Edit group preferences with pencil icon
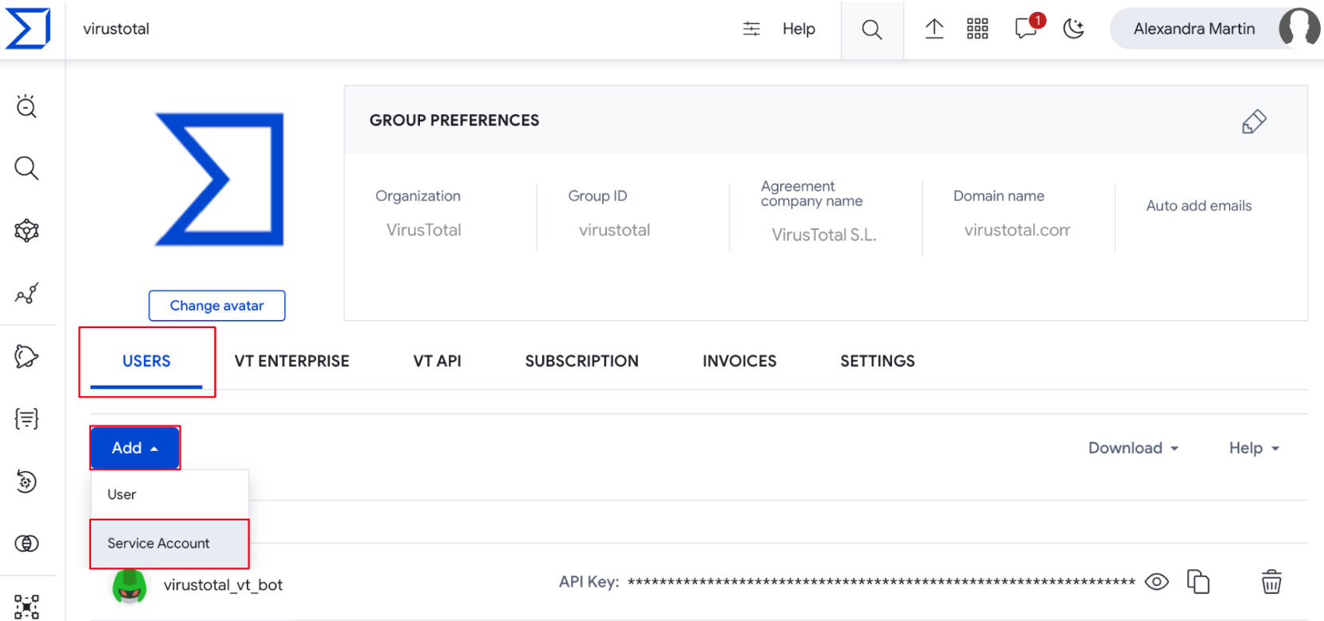Viewport: 1324px width, 621px height. click(x=1254, y=121)
